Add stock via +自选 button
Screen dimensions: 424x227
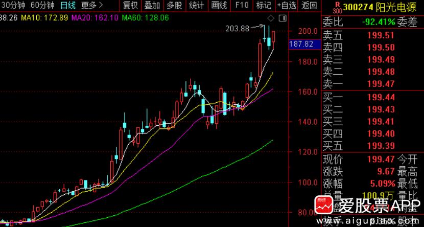click(287, 5)
